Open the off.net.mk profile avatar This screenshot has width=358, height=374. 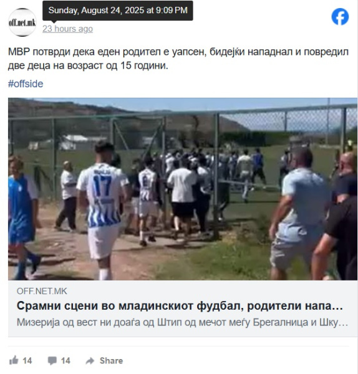[x=22, y=22]
